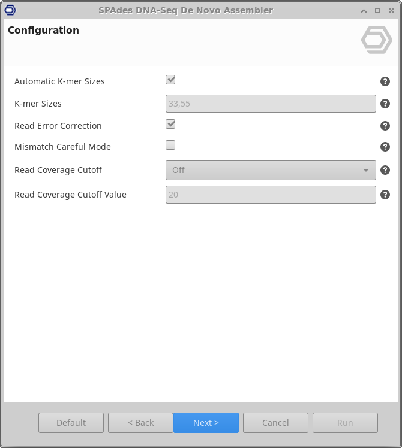402x448 pixels.
Task: Toggle Automatic K-mer Sizes checkbox
Action: (x=170, y=80)
